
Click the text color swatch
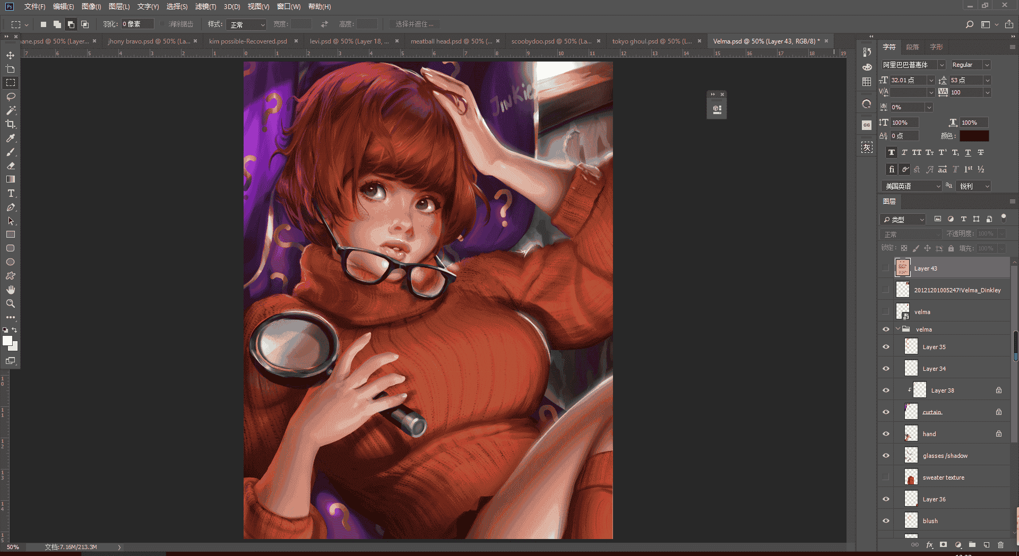pyautogui.click(x=974, y=136)
